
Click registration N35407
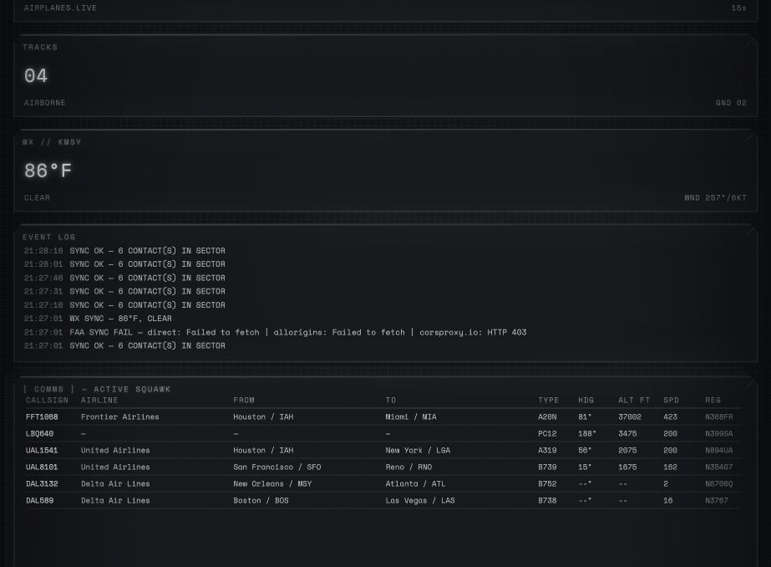click(x=719, y=467)
